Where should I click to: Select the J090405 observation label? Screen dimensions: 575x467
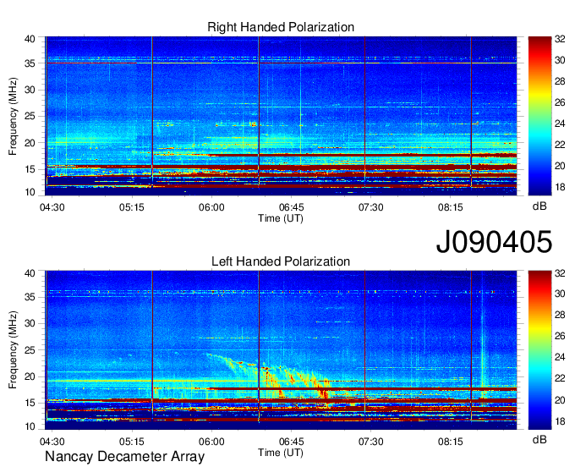[x=494, y=242]
